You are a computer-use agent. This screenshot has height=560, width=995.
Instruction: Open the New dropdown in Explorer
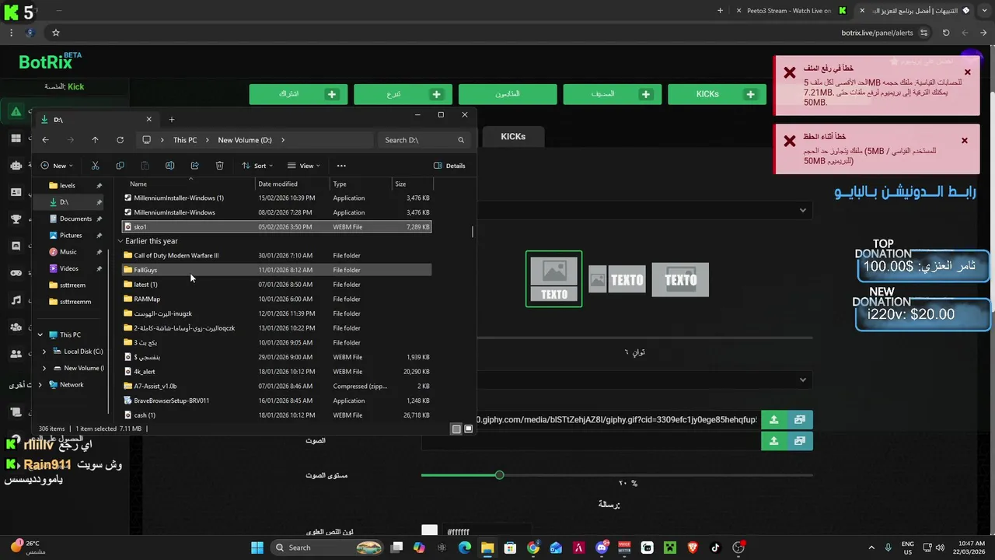tap(57, 166)
